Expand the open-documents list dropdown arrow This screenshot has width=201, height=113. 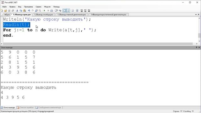pyautogui.click(x=196, y=15)
